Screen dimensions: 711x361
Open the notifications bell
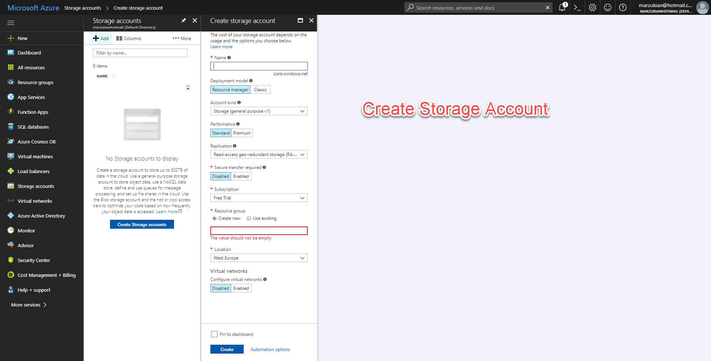click(562, 7)
